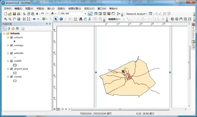197x117 pixels.
Task: Click the county layer color swatch
Action: point(15,81)
